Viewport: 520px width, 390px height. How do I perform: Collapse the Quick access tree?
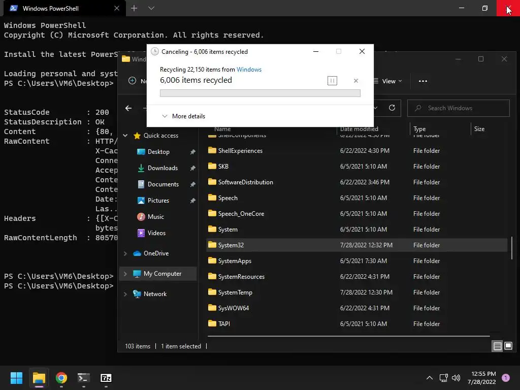[125, 135]
